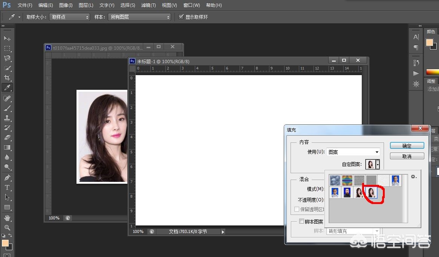Expand the 自定图案 pattern dropdown

coord(377,164)
